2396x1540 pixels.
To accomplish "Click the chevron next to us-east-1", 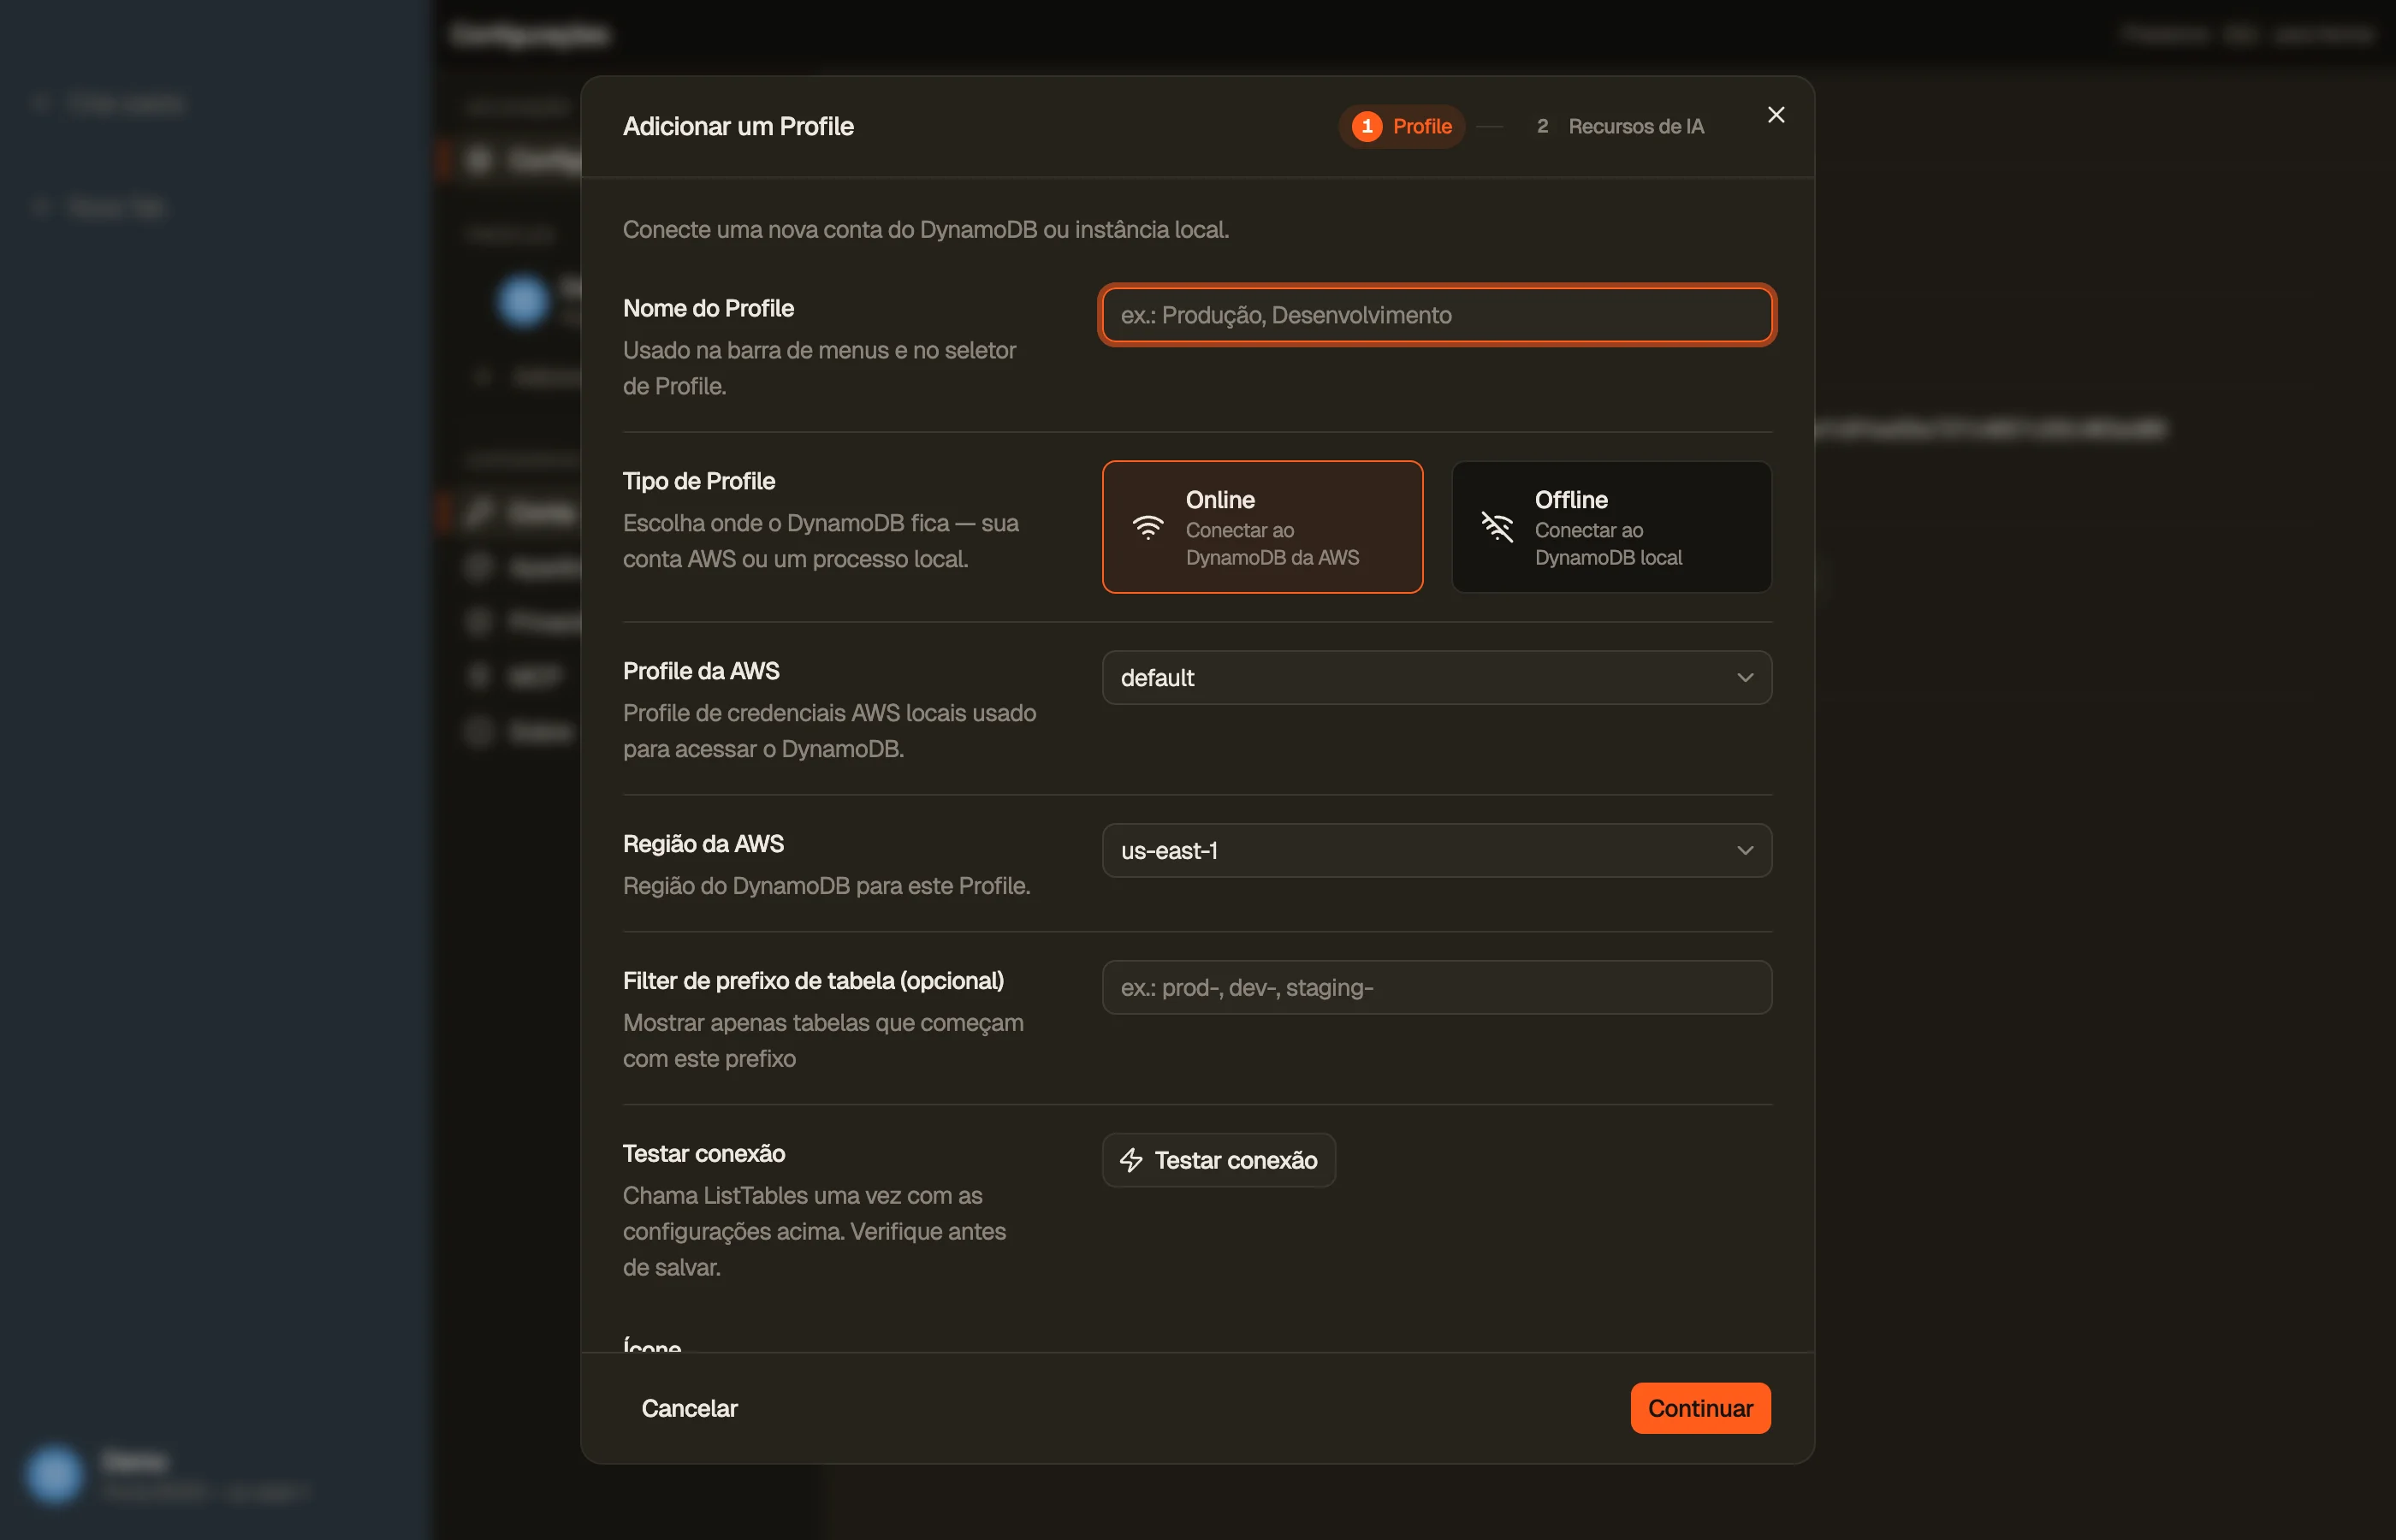I will [1744, 851].
